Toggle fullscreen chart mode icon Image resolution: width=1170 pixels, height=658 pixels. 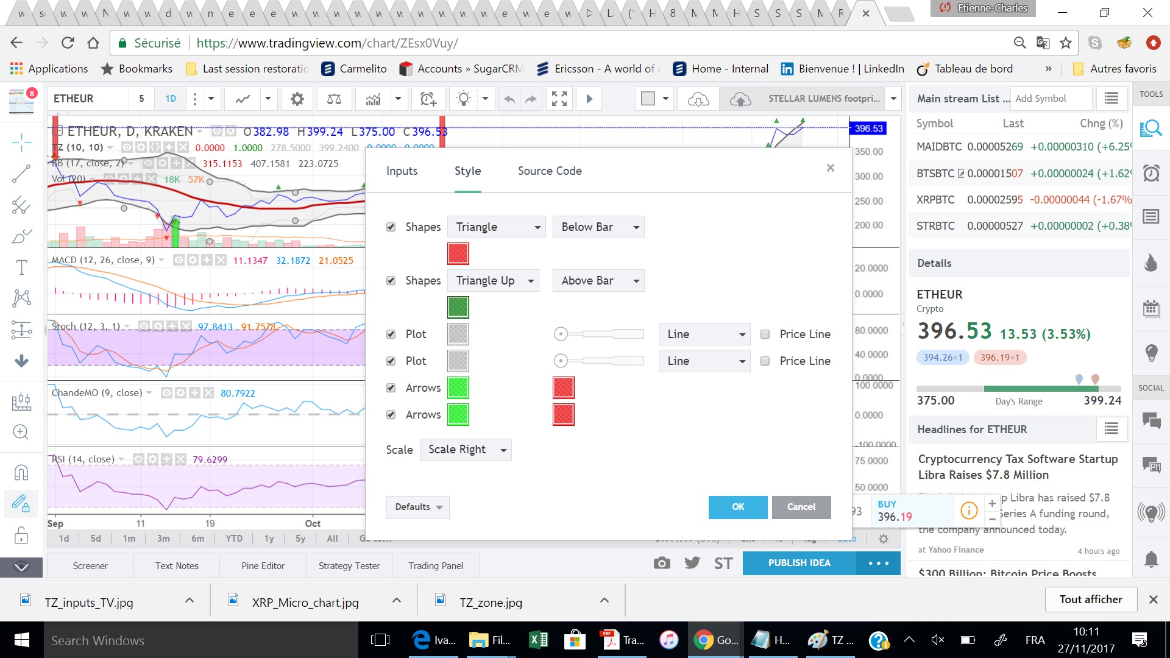559,99
